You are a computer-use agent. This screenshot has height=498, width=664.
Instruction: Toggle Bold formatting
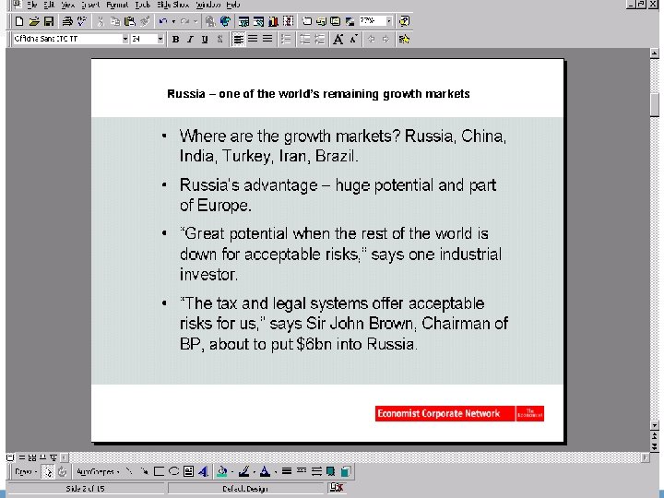point(175,39)
